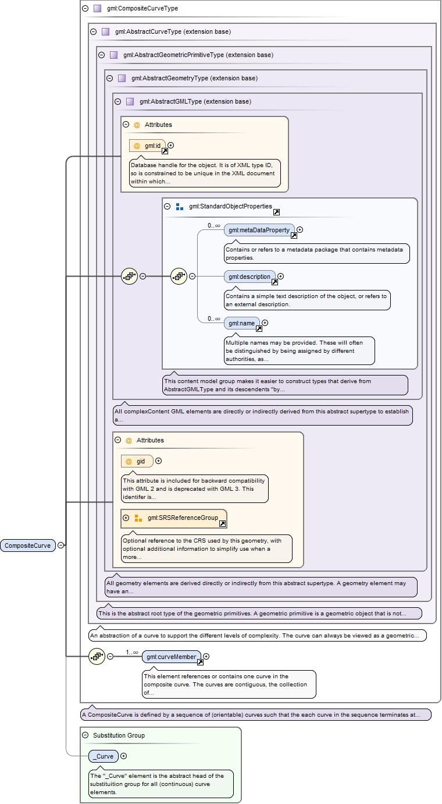Collapse gml:AbstractGeometricPrimitiveType extension base
The width and height of the screenshot is (442, 804).
[101, 55]
